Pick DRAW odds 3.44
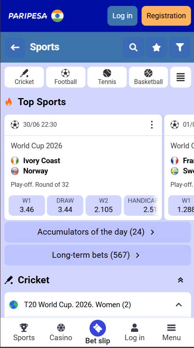This screenshot has height=348, width=194. (x=65, y=206)
